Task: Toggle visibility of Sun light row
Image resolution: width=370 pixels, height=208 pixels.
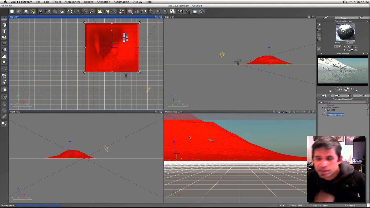Action: pyautogui.click(x=368, y=110)
